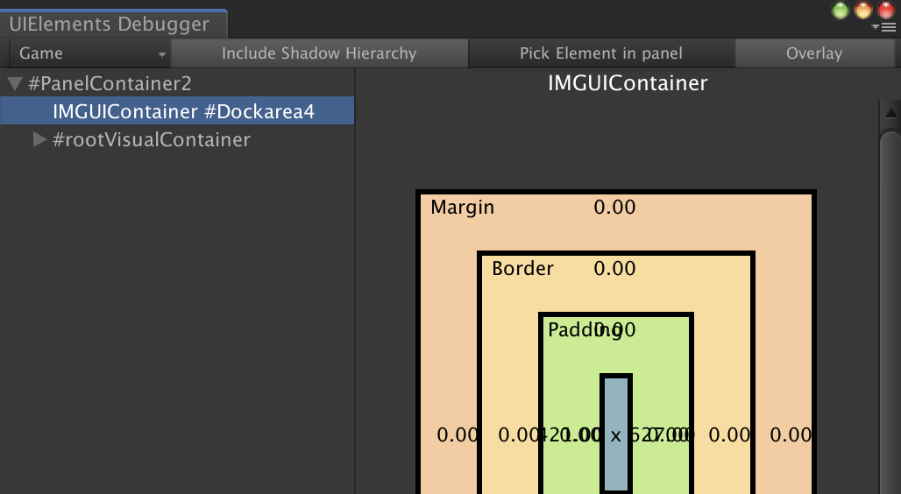Click the right Margin value 0.00
Viewport: 901px width, 494px height.
(x=791, y=434)
